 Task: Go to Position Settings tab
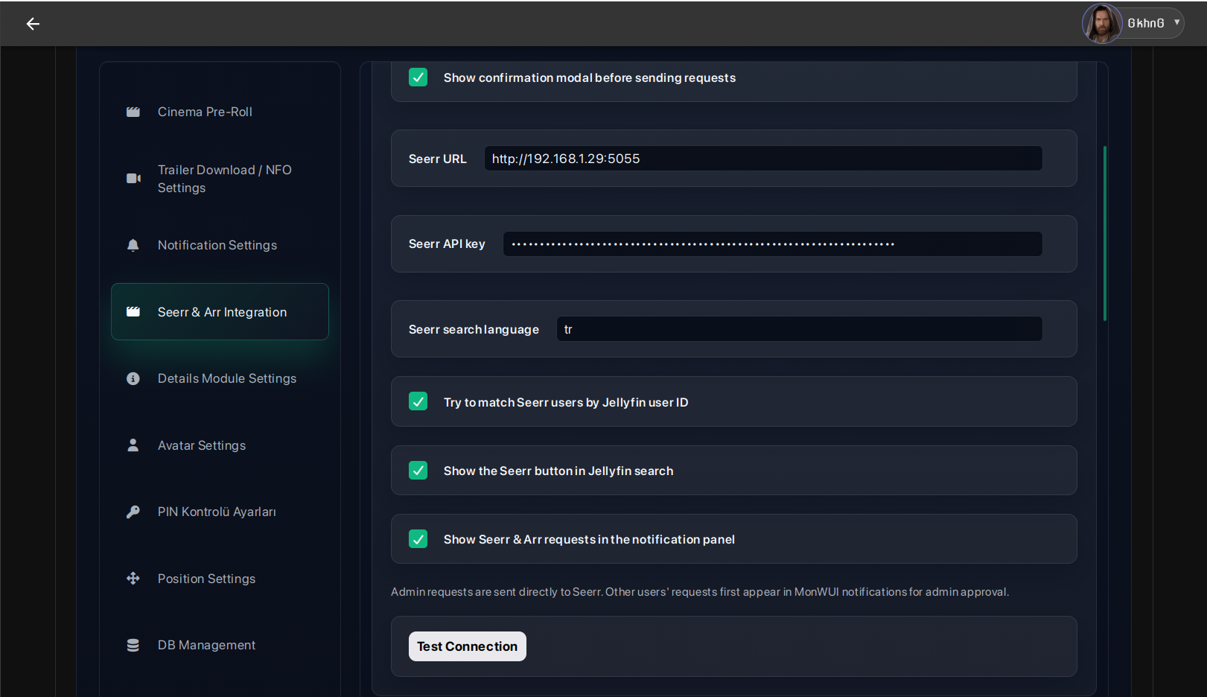(220, 579)
